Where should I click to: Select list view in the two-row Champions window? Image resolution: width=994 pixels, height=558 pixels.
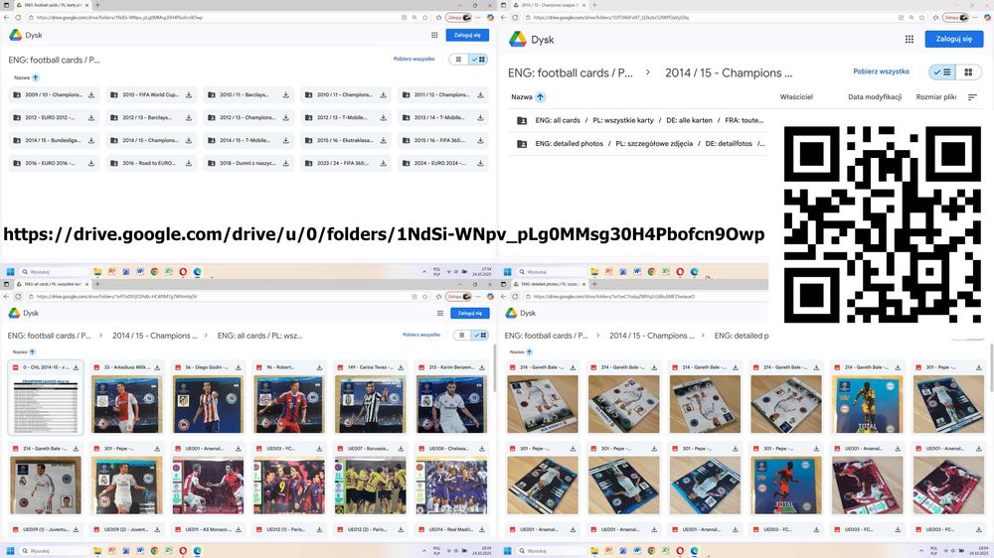coord(942,72)
